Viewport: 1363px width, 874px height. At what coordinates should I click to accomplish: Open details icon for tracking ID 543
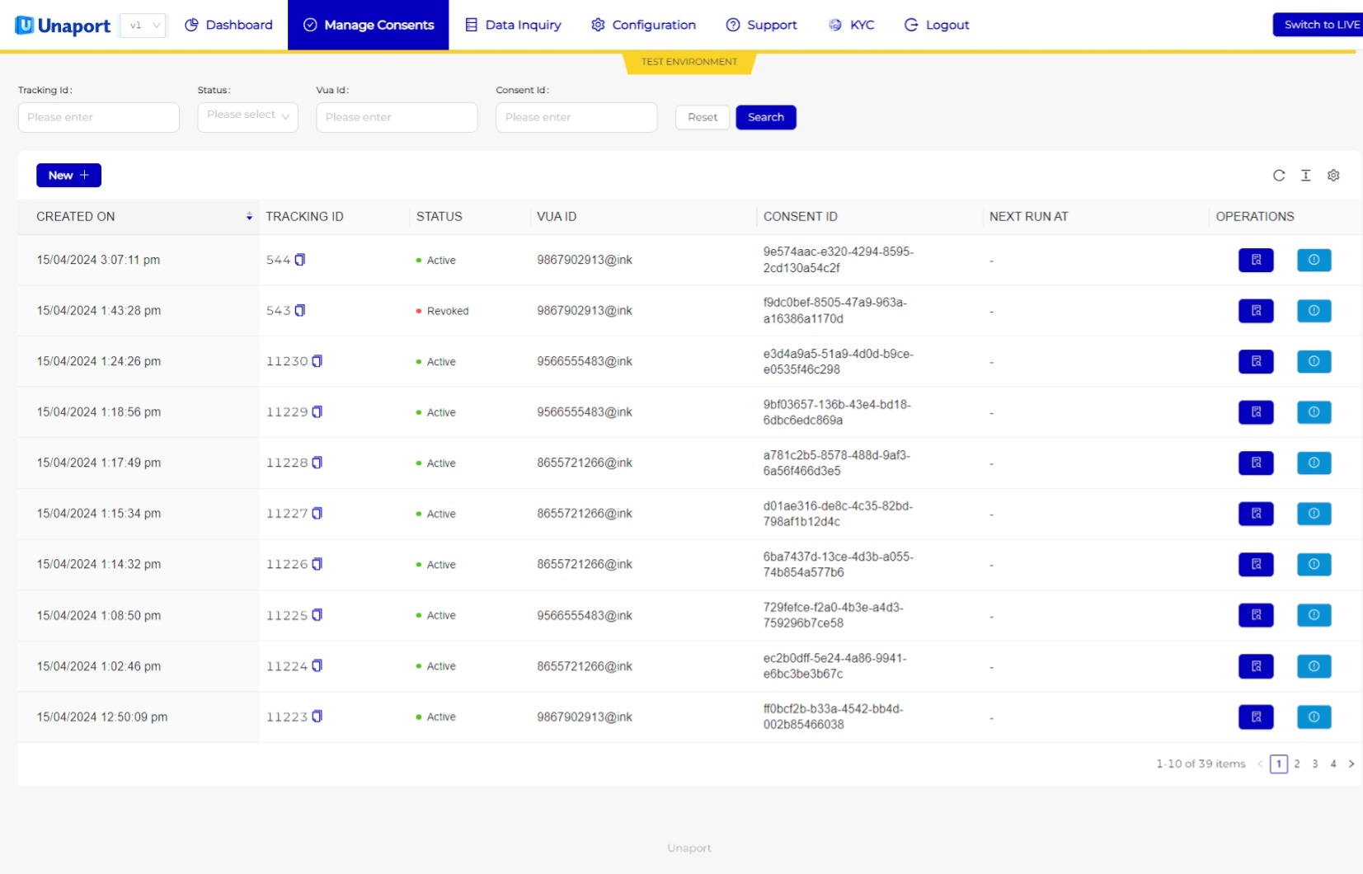pyautogui.click(x=1256, y=311)
